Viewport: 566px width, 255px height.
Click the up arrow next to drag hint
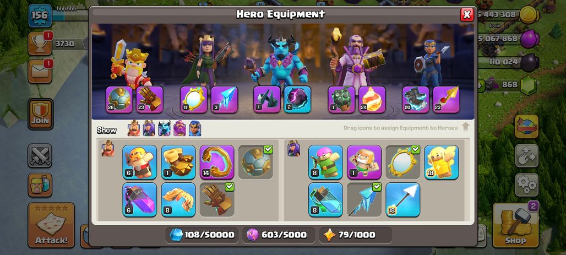click(465, 127)
